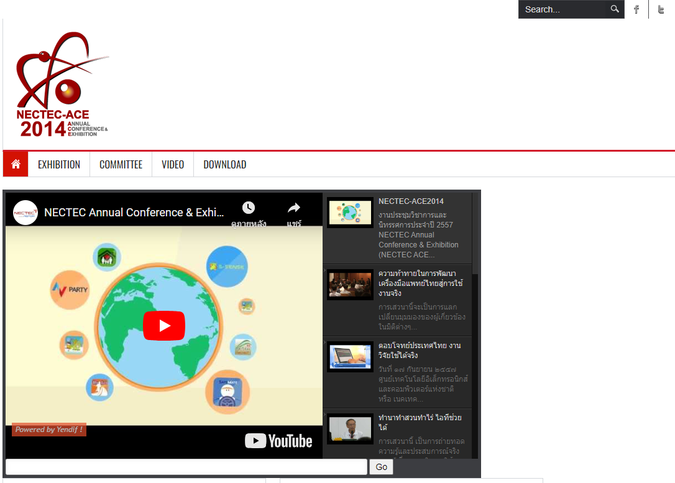
Task: Select the meeting room video thumbnail
Action: (x=350, y=285)
